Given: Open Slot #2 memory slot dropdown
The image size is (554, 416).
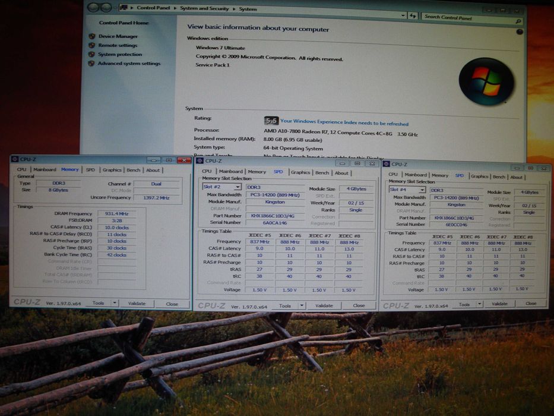Looking at the screenshot, I should [x=221, y=187].
